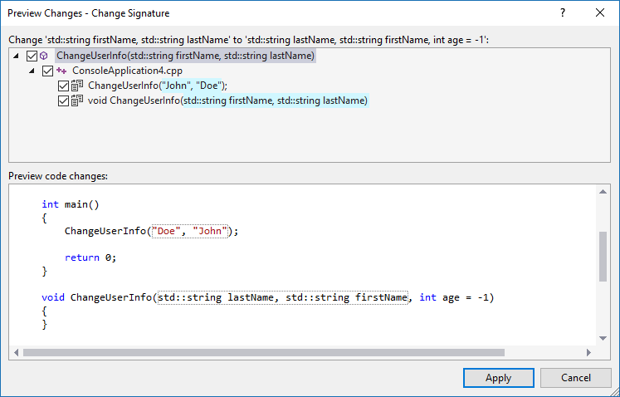Click the reference icon beside ChangeUserInfo("John", "Doe")
The image size is (620, 397).
pyautogui.click(x=77, y=86)
